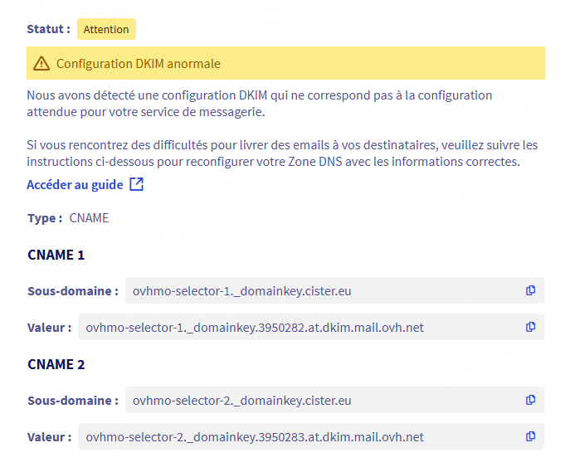Click the Configuration DKIM anormale banner text
The height and width of the screenshot is (472, 575).
pos(139,63)
